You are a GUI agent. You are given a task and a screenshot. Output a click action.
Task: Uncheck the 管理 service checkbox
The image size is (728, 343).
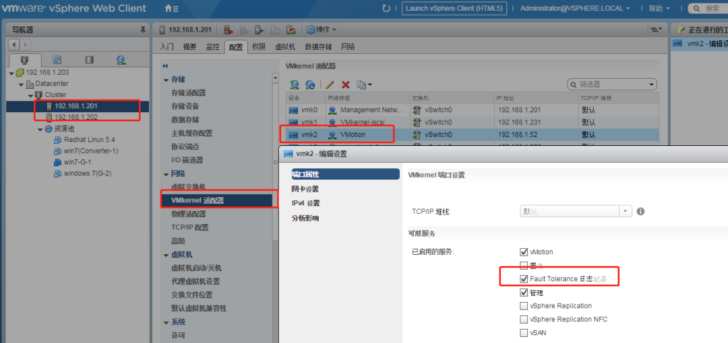pyautogui.click(x=524, y=293)
